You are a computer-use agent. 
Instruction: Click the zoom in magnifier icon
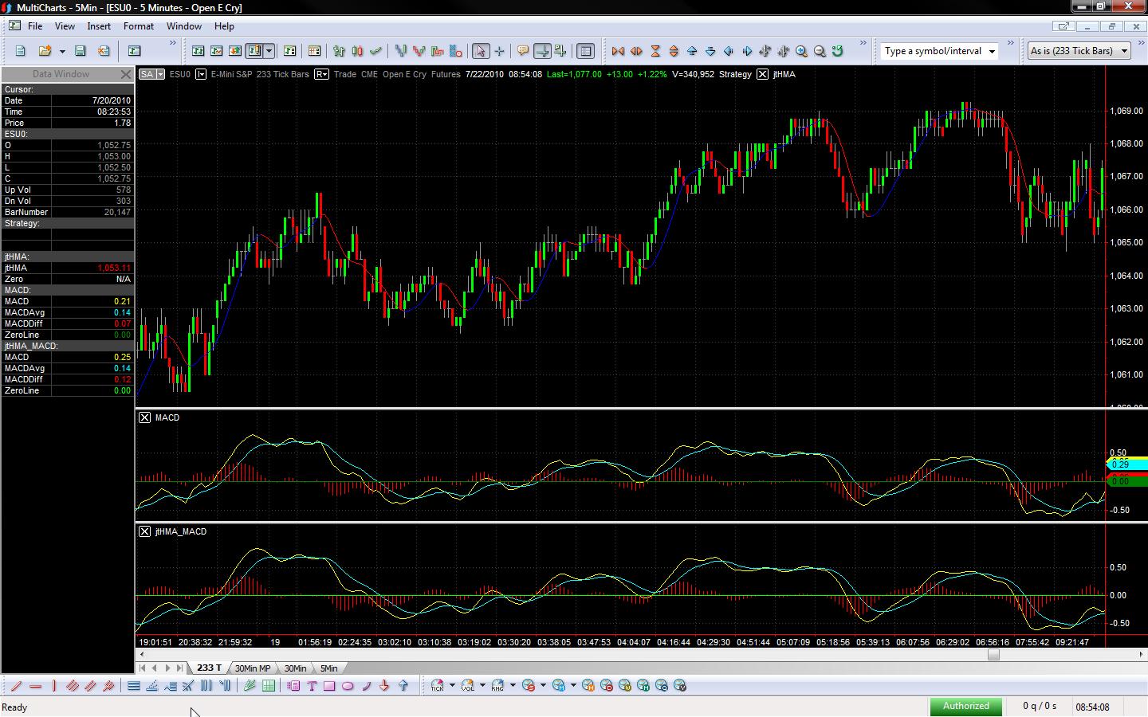801,51
